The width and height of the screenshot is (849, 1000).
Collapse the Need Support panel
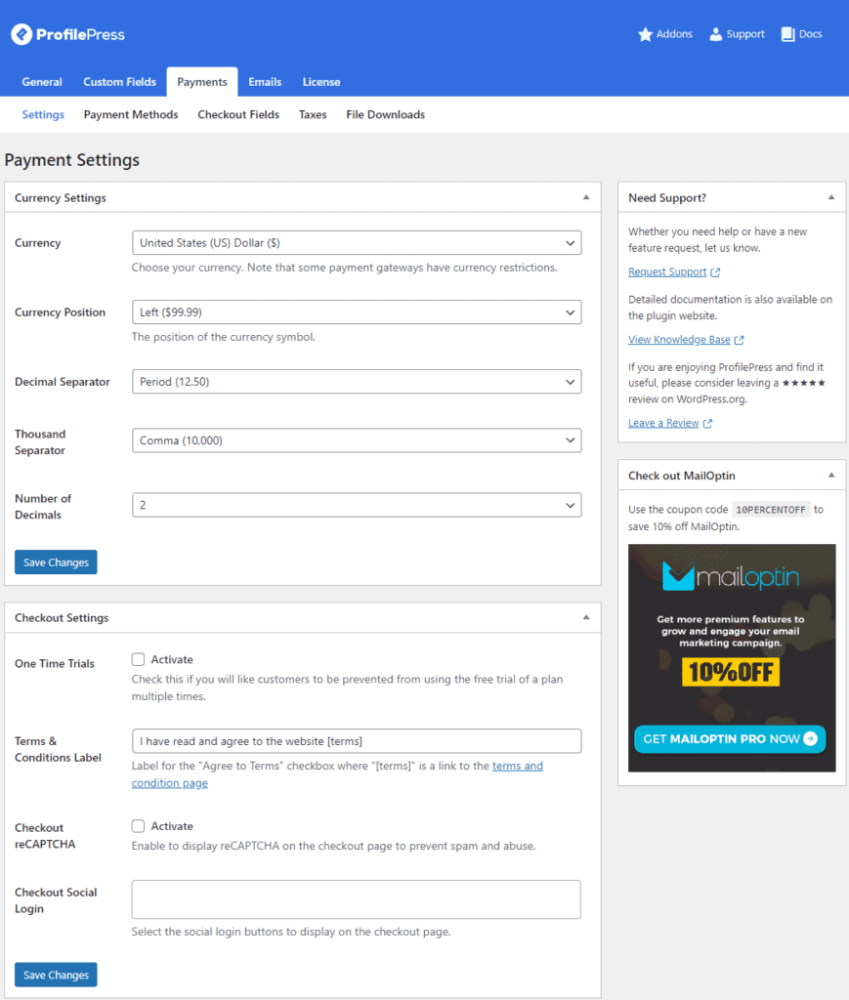tap(831, 197)
